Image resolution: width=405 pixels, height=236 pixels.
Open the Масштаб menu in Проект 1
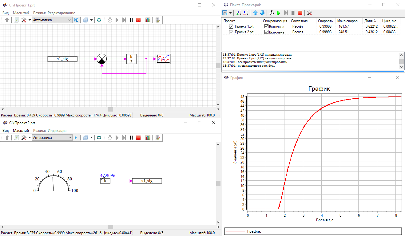21,13
